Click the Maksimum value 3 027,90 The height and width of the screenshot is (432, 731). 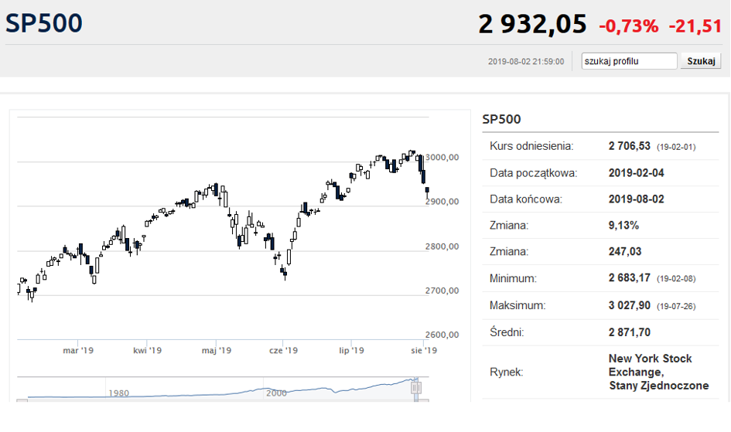(630, 306)
